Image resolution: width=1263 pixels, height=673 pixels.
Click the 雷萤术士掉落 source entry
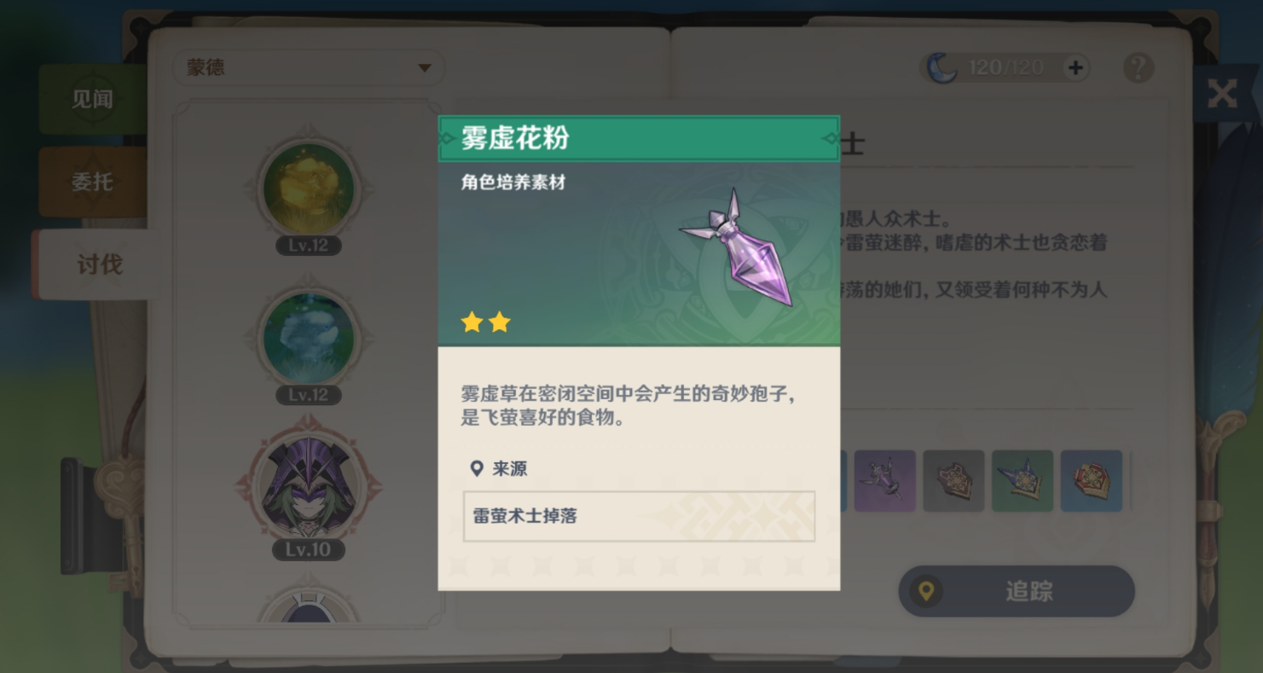click(x=639, y=516)
